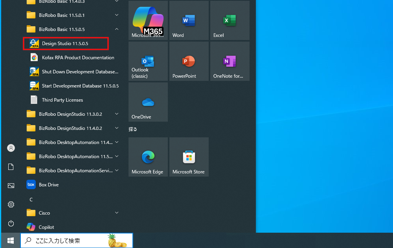Open Kofax RPA Product Documentation
Screen dimensions: 393x248
tap(72, 58)
